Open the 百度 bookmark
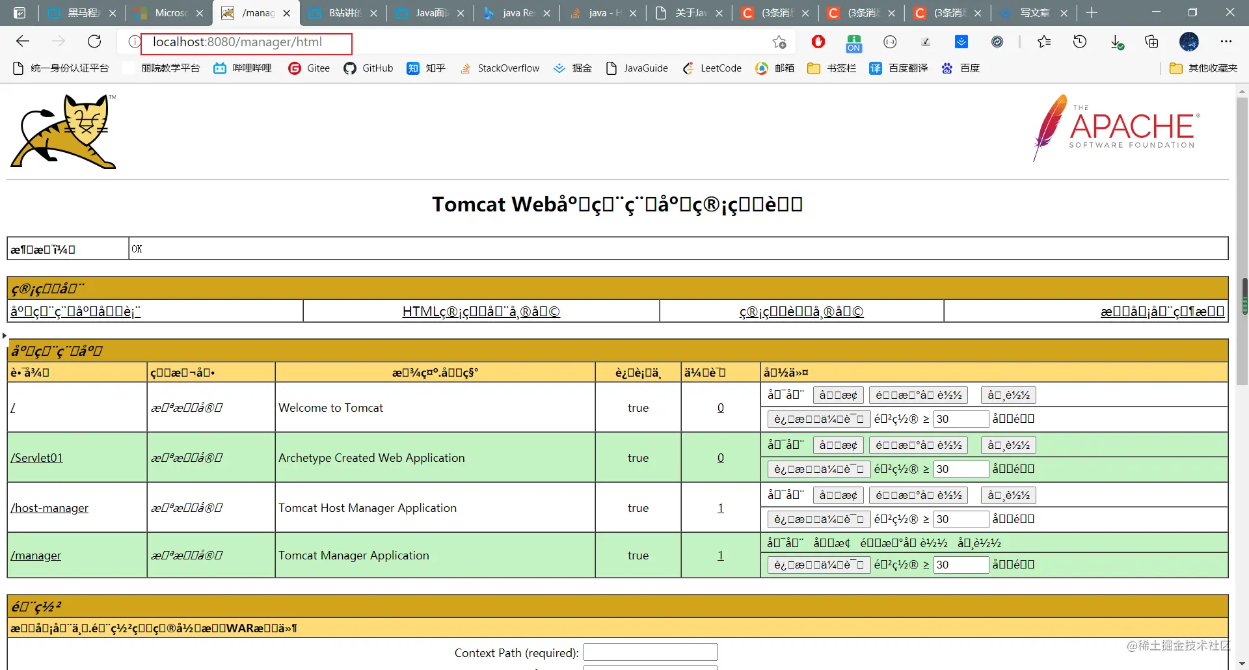Viewport: 1249px width, 670px height. pos(960,68)
